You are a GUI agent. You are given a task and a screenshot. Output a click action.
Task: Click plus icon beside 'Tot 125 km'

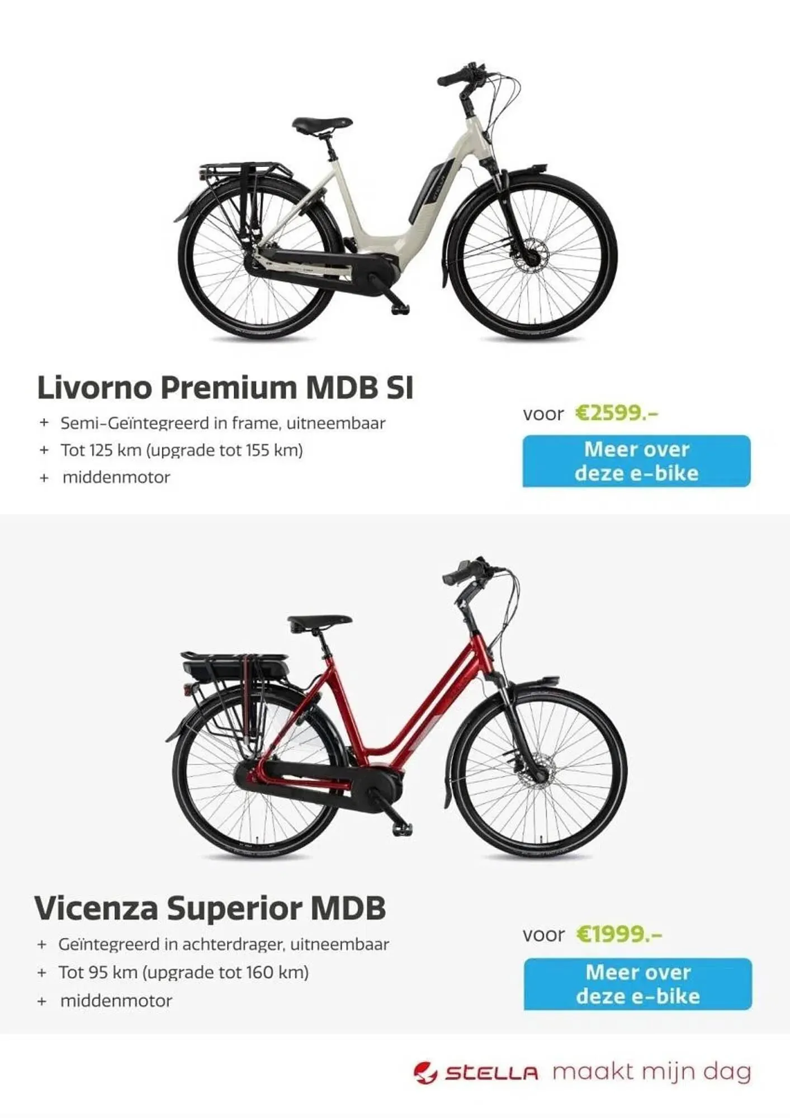45,450
